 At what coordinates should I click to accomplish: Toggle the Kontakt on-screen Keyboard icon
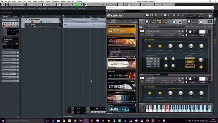[x=165, y=15]
